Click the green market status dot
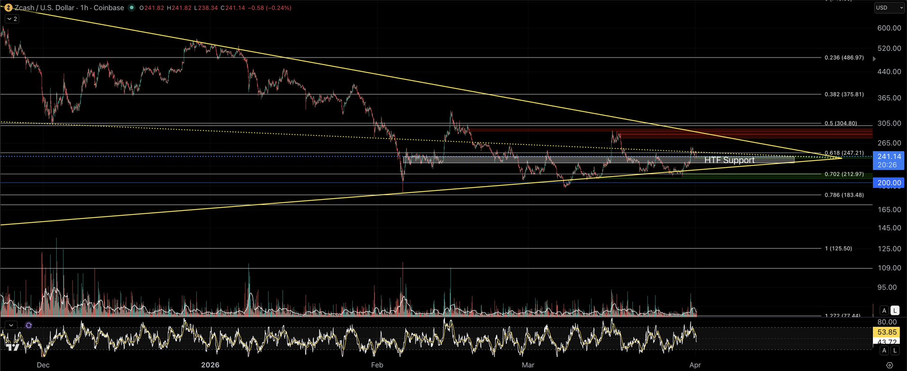Viewport: 907px width, 371px height. pos(131,8)
